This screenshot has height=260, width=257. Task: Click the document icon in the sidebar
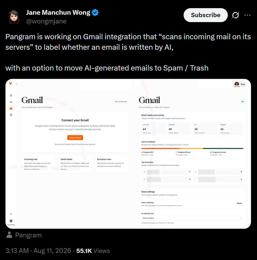[x=11, y=115]
